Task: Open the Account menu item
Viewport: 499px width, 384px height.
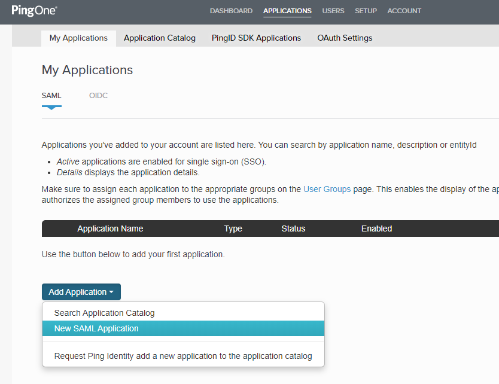Action: [x=404, y=11]
